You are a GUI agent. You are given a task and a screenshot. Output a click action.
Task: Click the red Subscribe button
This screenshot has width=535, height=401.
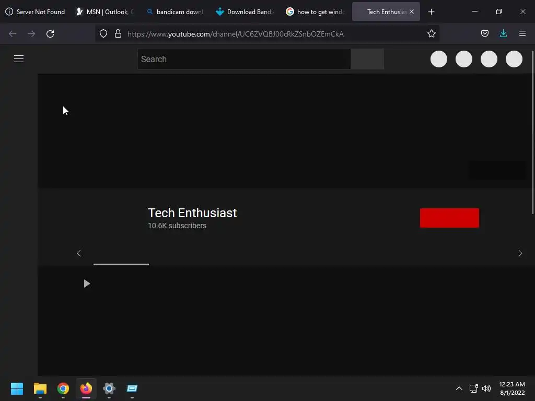click(449, 218)
